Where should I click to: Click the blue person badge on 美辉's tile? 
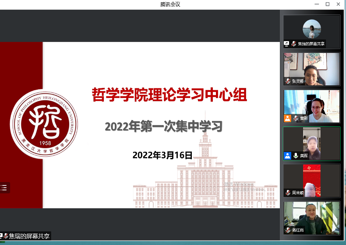pos(287,155)
